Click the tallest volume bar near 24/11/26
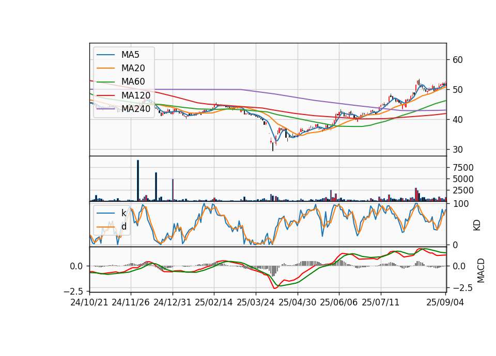This screenshot has height=356, width=496. [x=138, y=181]
